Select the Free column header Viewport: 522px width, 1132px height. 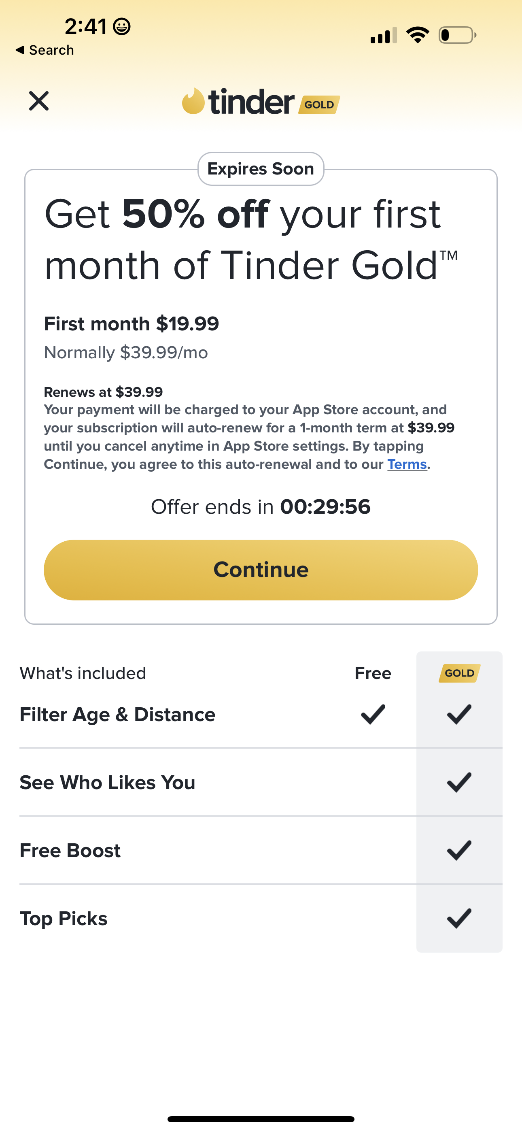pyautogui.click(x=373, y=673)
